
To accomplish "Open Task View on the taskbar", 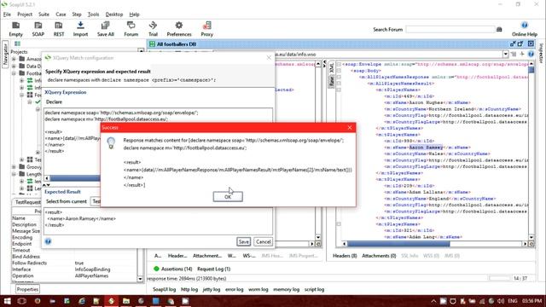I will pyautogui.click(x=21, y=301).
